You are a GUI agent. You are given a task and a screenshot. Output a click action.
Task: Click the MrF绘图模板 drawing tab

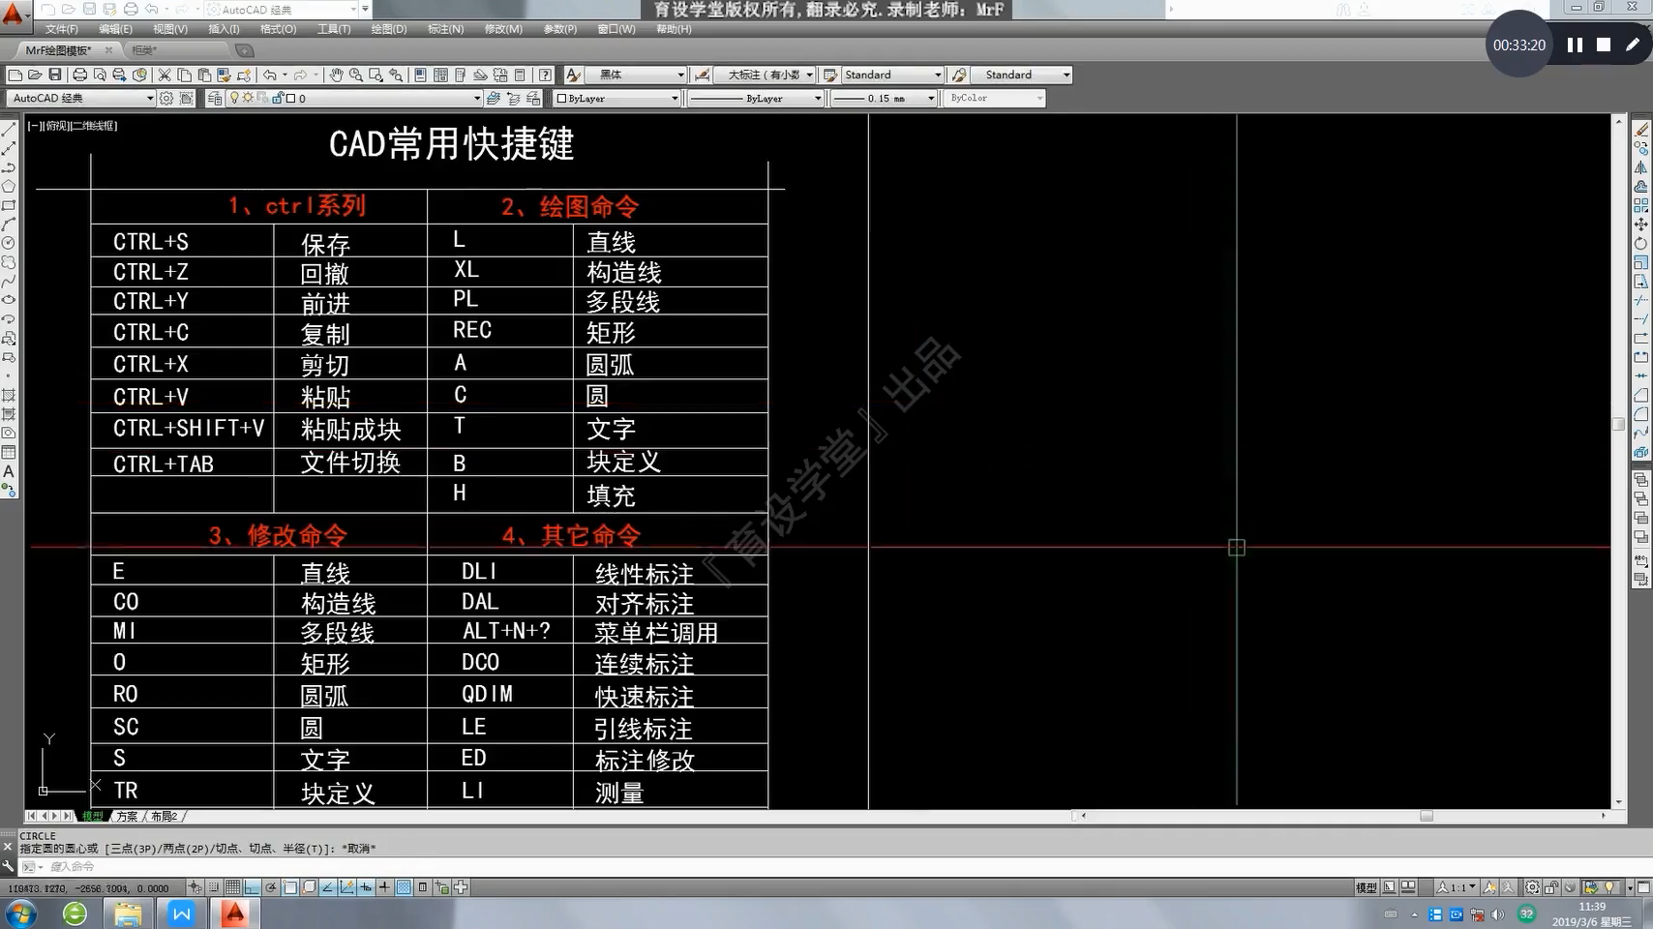tap(58, 50)
